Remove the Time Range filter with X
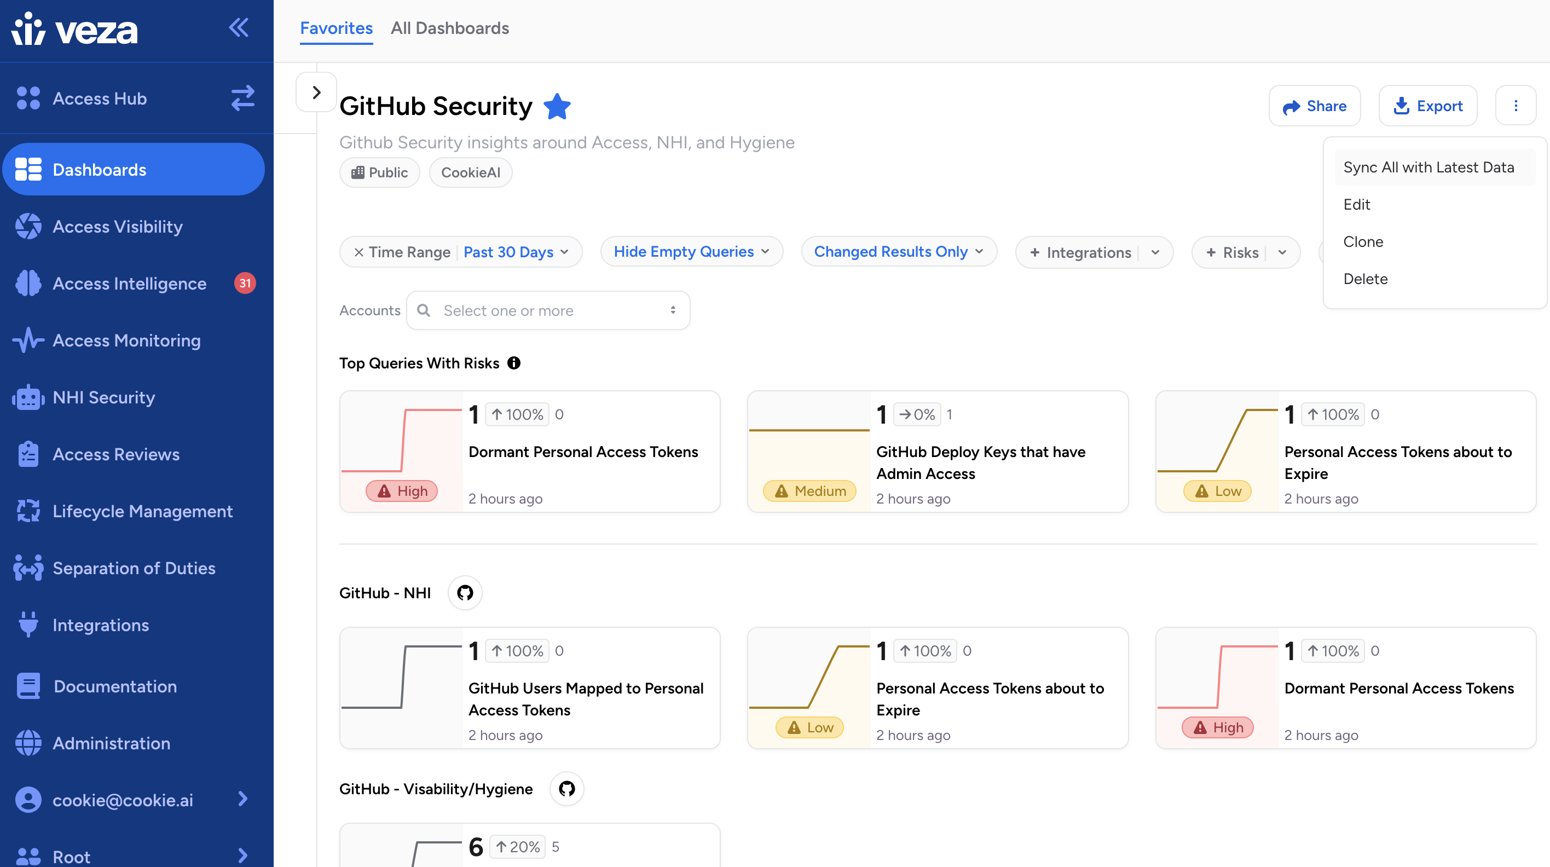Image resolution: width=1550 pixels, height=867 pixels. (358, 252)
